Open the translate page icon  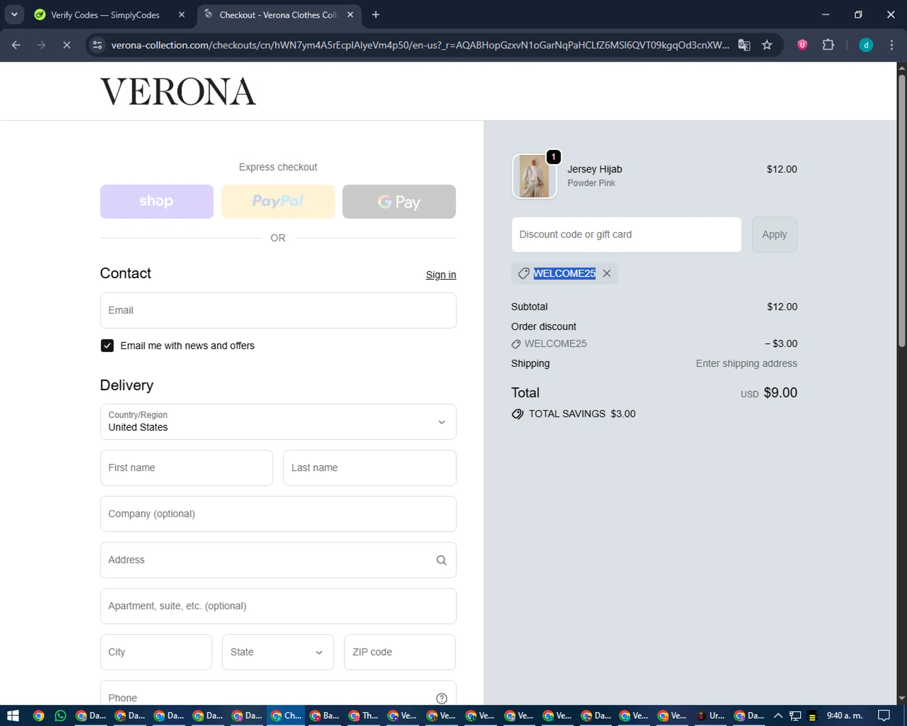(744, 45)
